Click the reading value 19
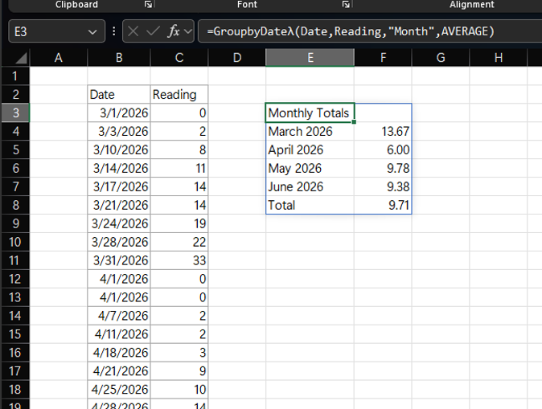The image size is (542, 409). pyautogui.click(x=179, y=223)
